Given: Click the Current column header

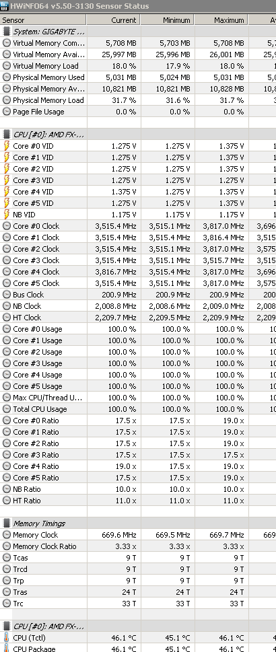Looking at the screenshot, I should [113, 20].
